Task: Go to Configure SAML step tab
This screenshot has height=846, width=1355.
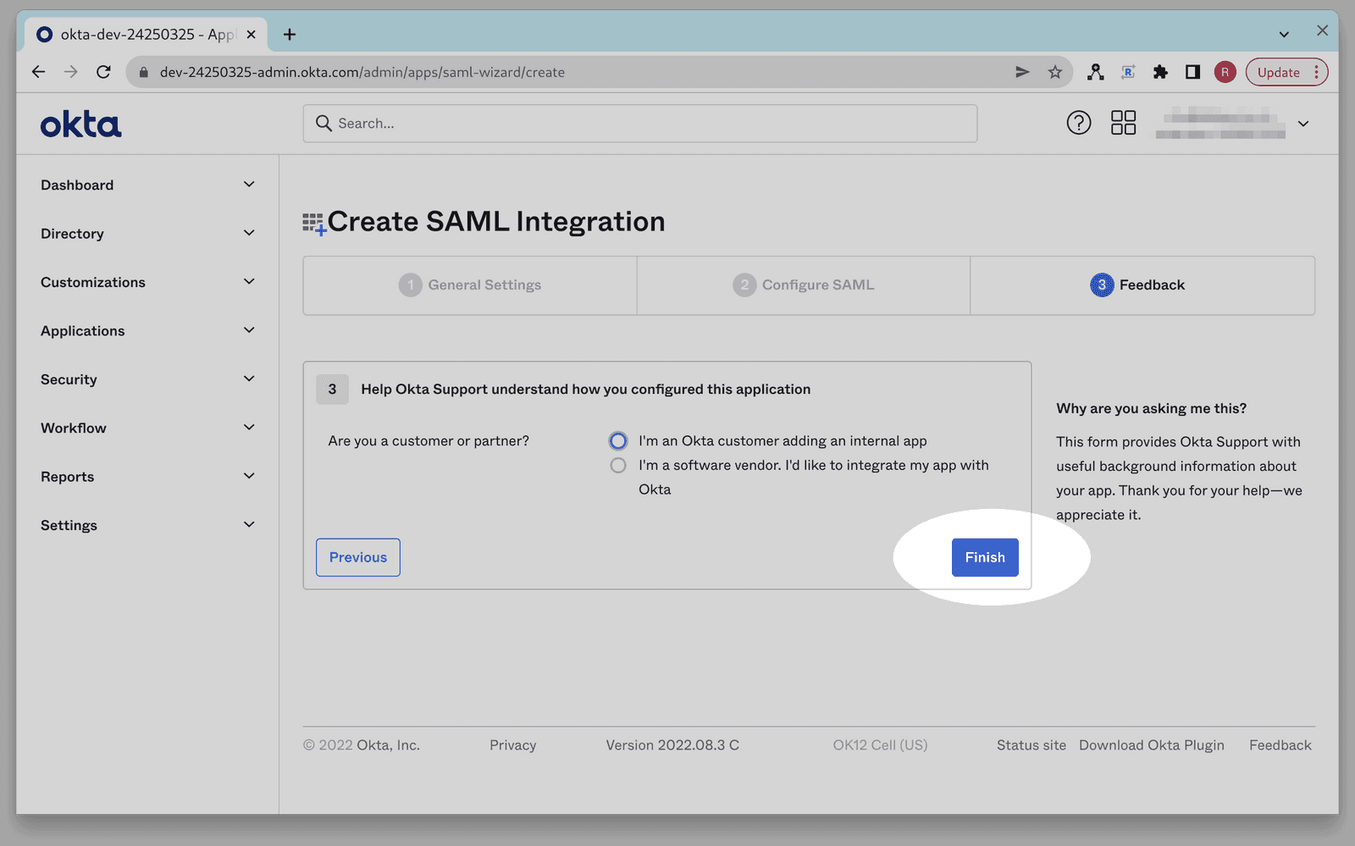Action: [804, 285]
